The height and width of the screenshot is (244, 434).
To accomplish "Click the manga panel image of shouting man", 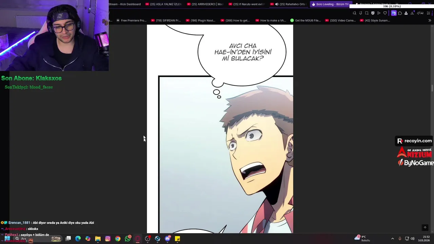I will (226, 155).
